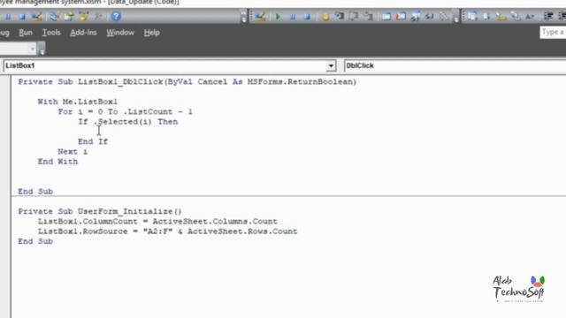Open the ListBox1 object dropdown arrow
Image resolution: width=566 pixels, height=318 pixels.
tap(331, 66)
